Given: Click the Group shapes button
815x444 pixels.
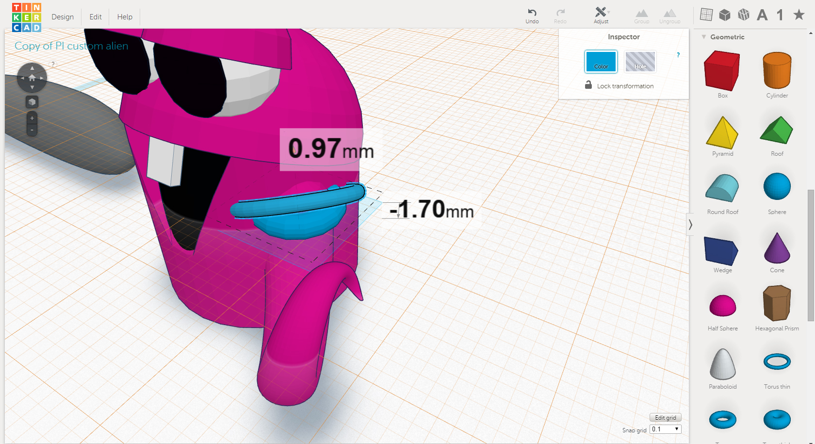Looking at the screenshot, I should tap(641, 16).
